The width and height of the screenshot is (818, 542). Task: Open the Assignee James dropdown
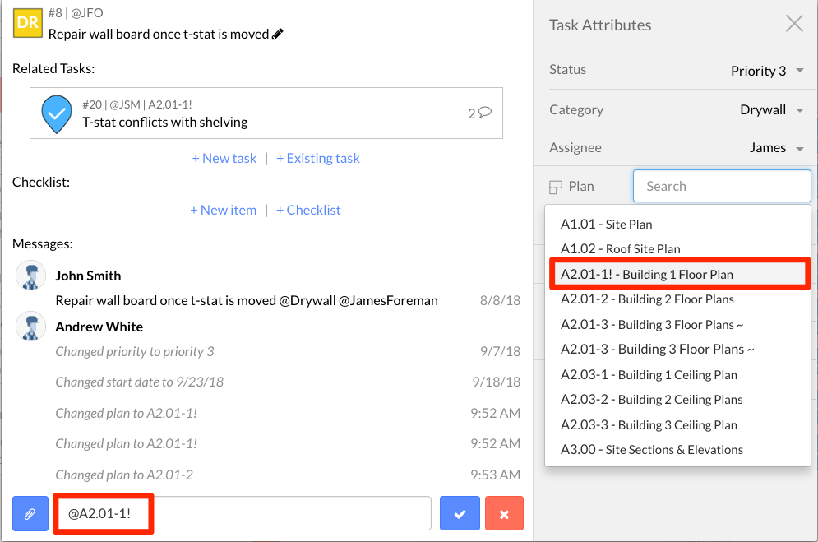[x=776, y=147]
